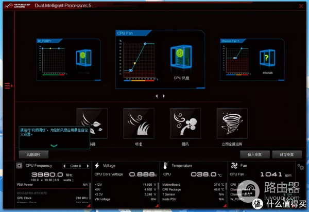309x212 pixels.
Task: Show previous fan with left carousel arrow
Action: click(x=157, y=96)
